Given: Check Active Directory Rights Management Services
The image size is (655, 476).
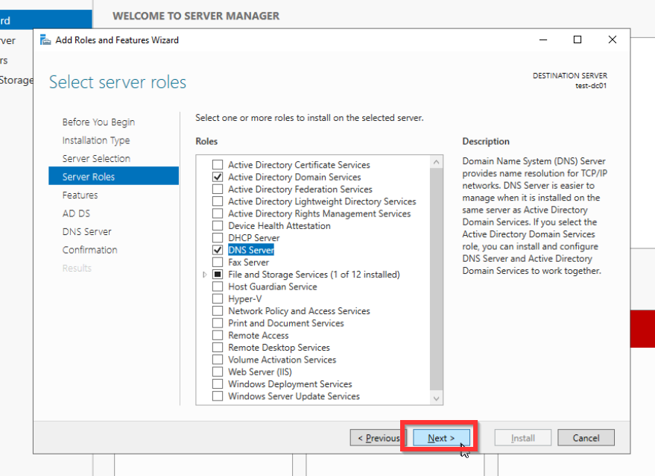Looking at the screenshot, I should [218, 213].
